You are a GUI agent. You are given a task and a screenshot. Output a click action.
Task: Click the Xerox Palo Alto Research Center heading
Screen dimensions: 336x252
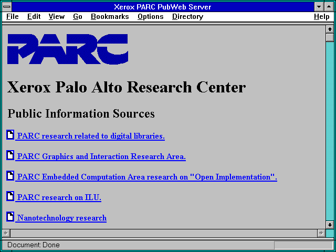pos(127,87)
